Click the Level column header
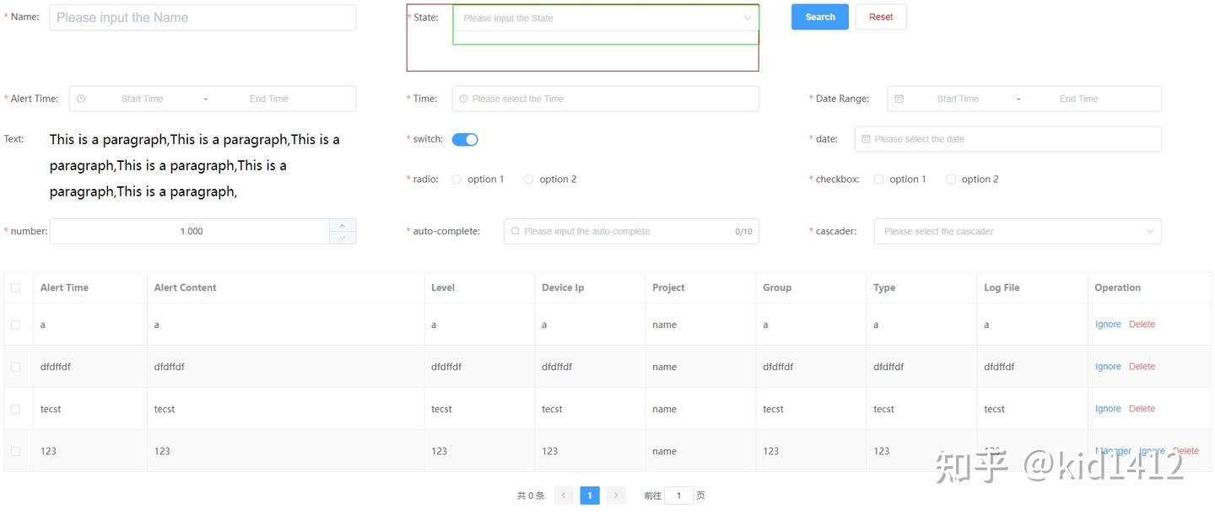Screen dimensions: 1215x515 [x=443, y=287]
